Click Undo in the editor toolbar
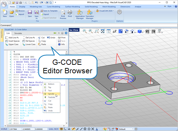This screenshot has height=131, width=178. (x=51, y=38)
